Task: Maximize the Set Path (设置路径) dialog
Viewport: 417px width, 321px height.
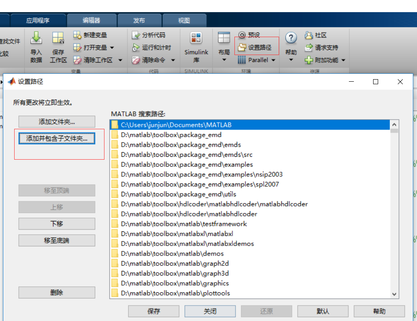Action: pos(376,82)
